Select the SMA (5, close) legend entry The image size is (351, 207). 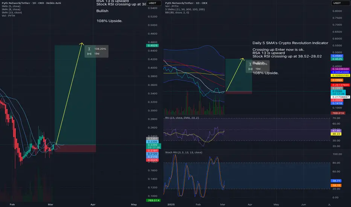click(x=11, y=6)
